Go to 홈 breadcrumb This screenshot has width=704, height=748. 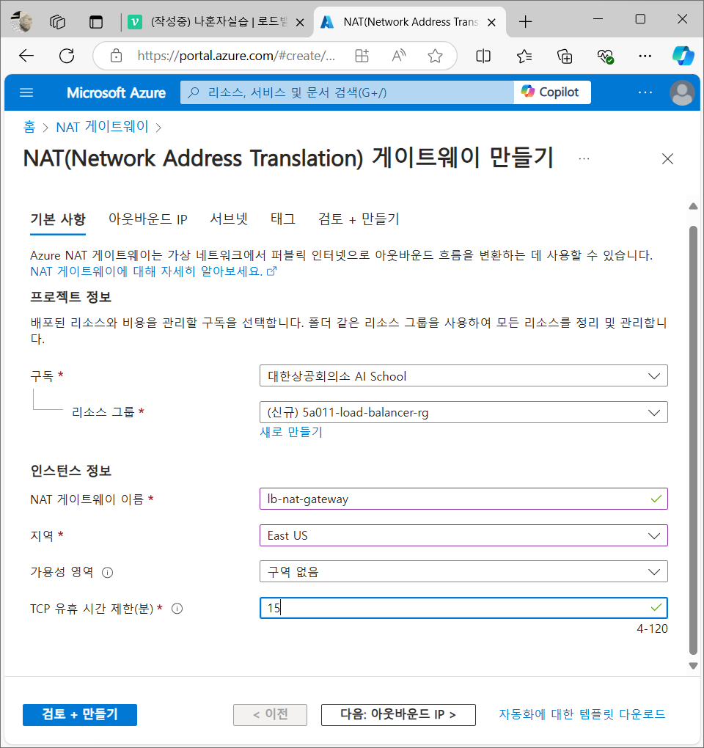29,127
